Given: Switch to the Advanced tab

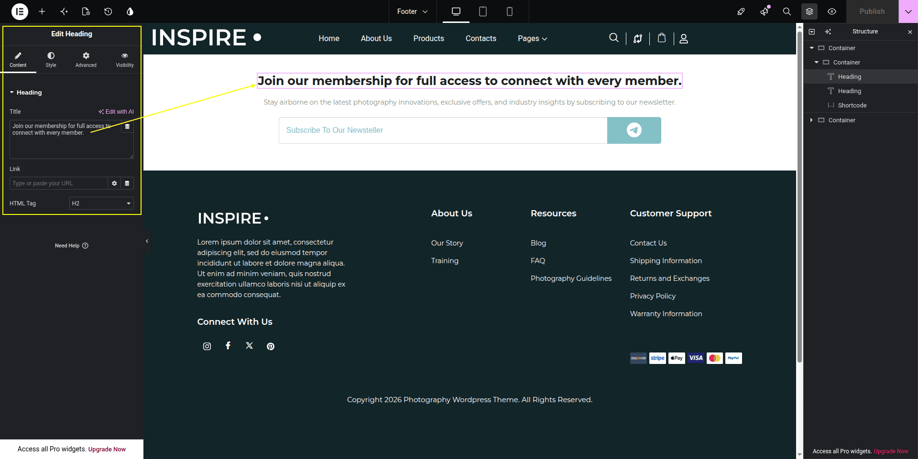Looking at the screenshot, I should [86, 60].
